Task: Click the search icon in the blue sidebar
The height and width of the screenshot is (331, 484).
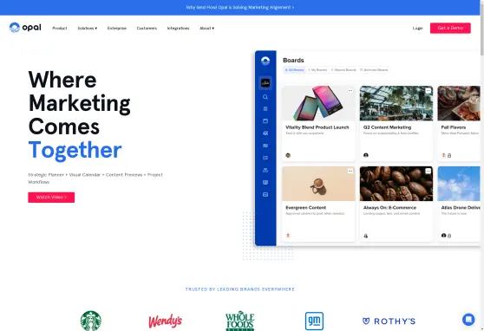Action: pos(265,97)
